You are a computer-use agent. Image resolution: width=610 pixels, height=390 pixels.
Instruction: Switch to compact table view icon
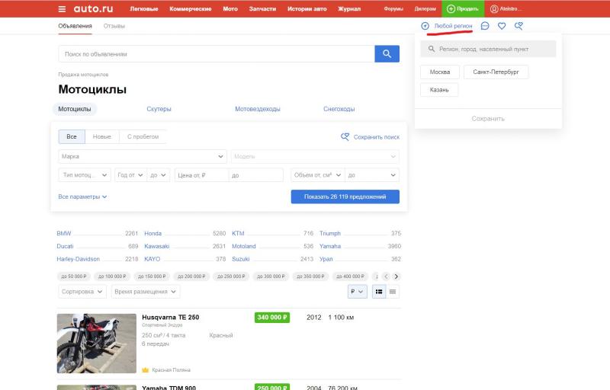[393, 291]
